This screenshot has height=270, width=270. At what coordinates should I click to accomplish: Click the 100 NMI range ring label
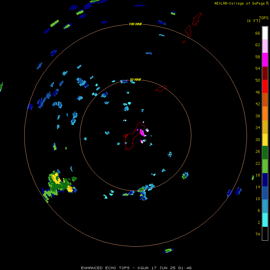pos(135,24)
